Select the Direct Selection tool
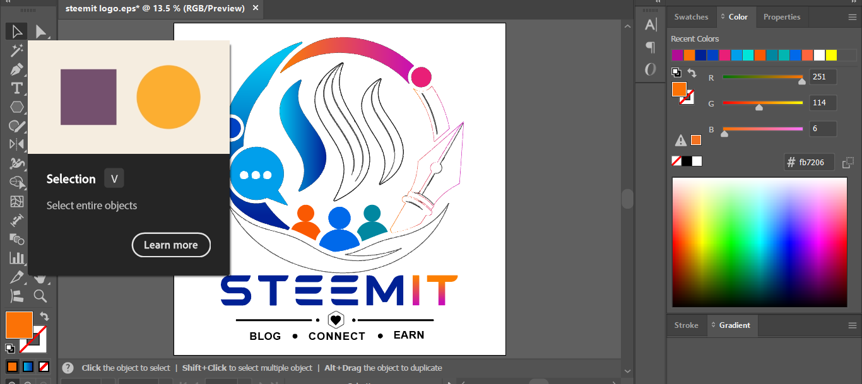862x384 pixels. 41,31
